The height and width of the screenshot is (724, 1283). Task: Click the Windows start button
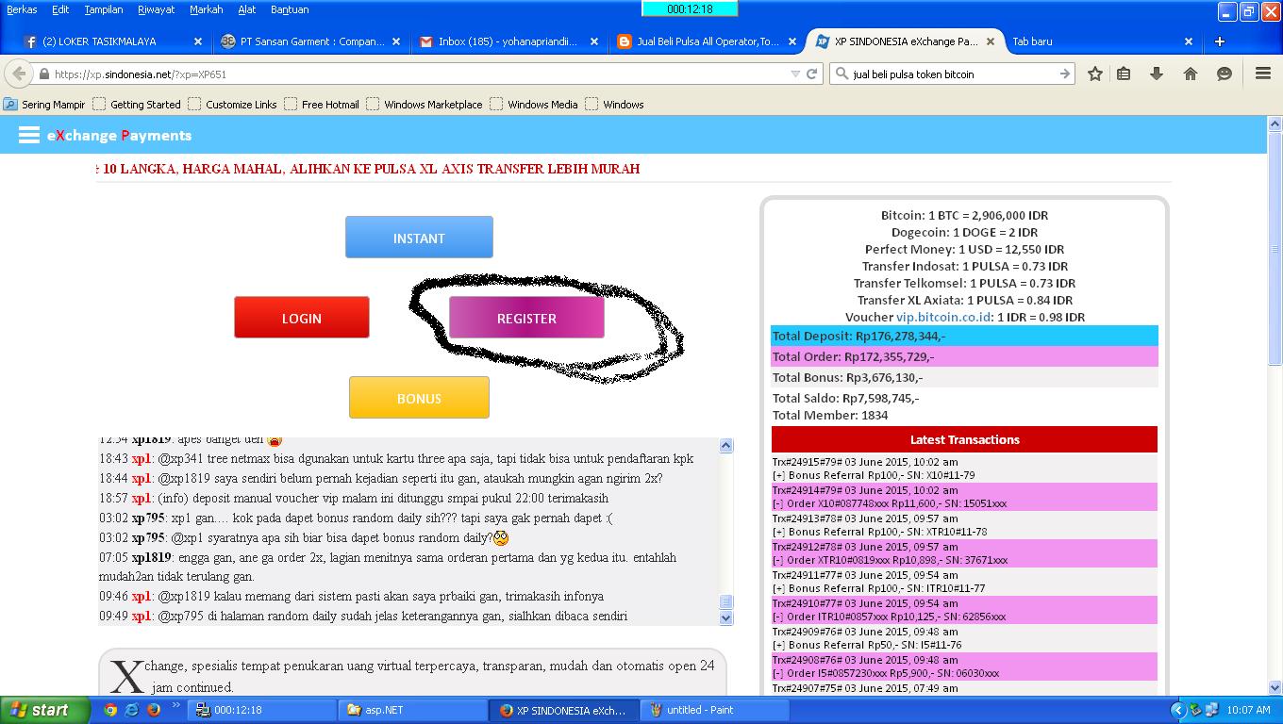click(44, 710)
